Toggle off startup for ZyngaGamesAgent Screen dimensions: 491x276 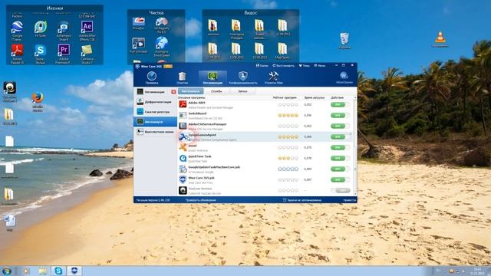click(340, 136)
